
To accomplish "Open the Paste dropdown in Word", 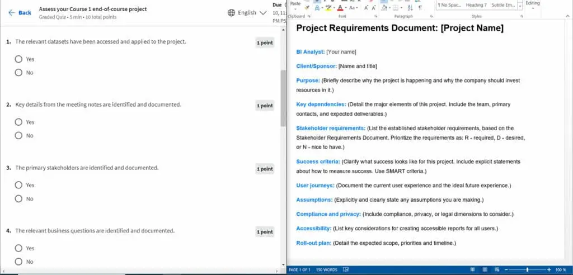I will click(x=295, y=9).
